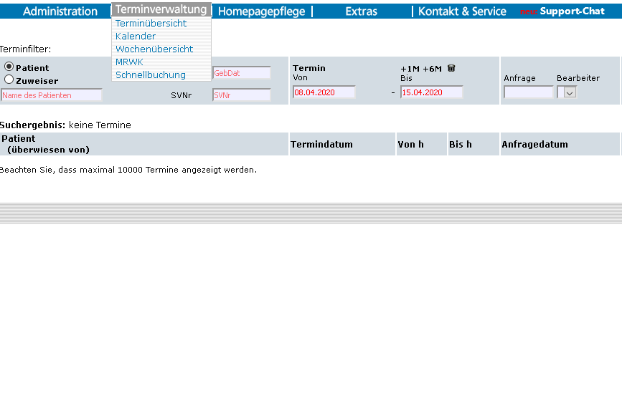622x414 pixels.
Task: Click the Termin Von date field
Action: (324, 92)
